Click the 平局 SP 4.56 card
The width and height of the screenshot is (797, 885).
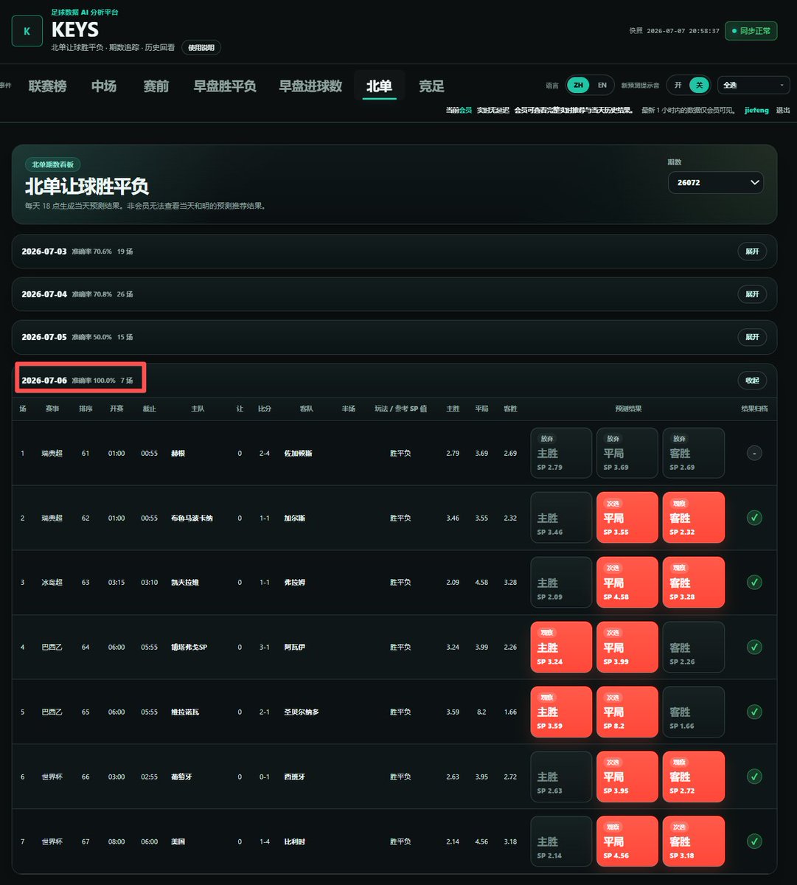(627, 841)
